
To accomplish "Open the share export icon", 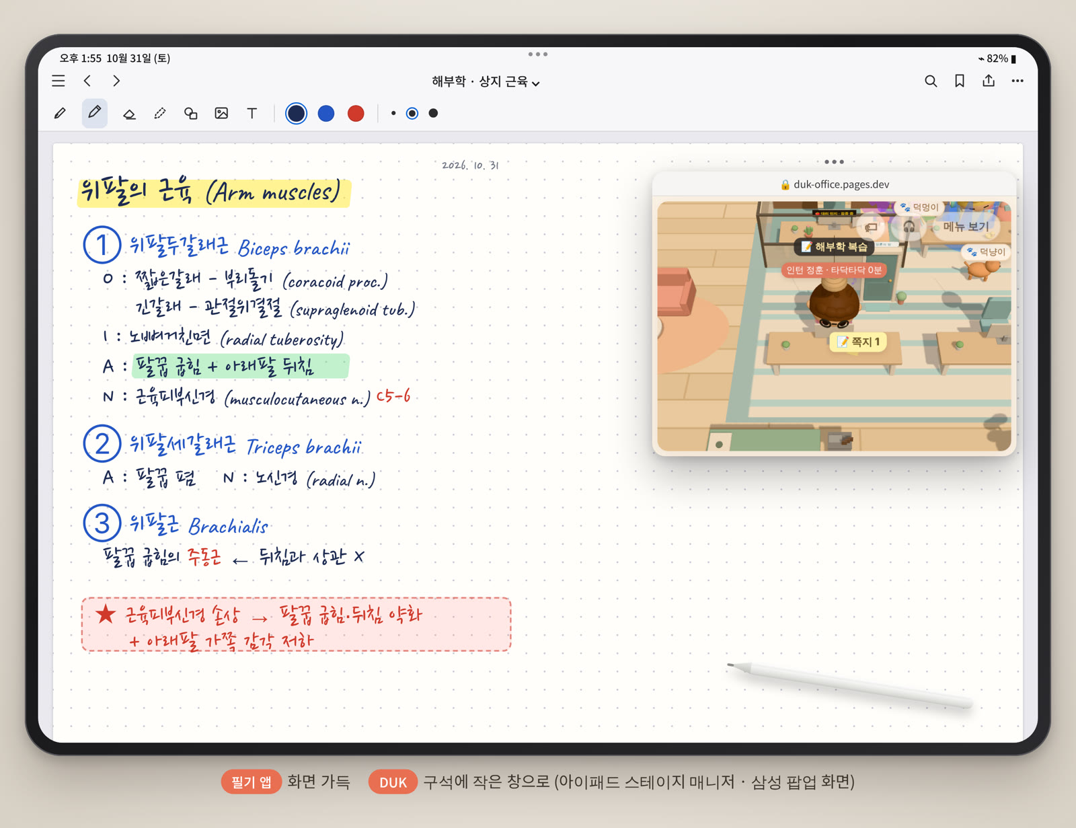I will click(989, 81).
